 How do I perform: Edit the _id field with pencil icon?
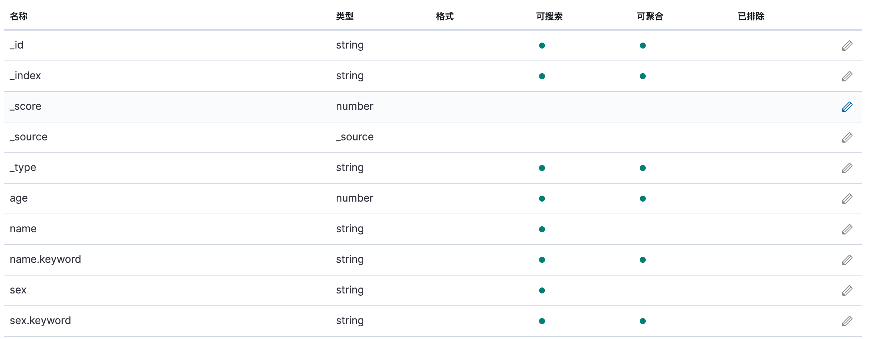[847, 46]
